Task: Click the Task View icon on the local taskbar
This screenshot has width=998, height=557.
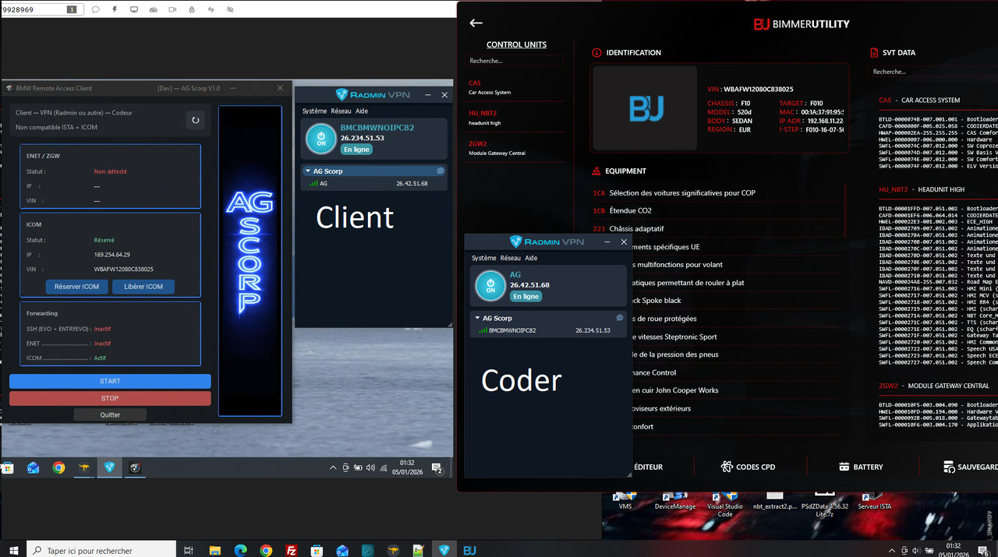Action: (x=189, y=550)
